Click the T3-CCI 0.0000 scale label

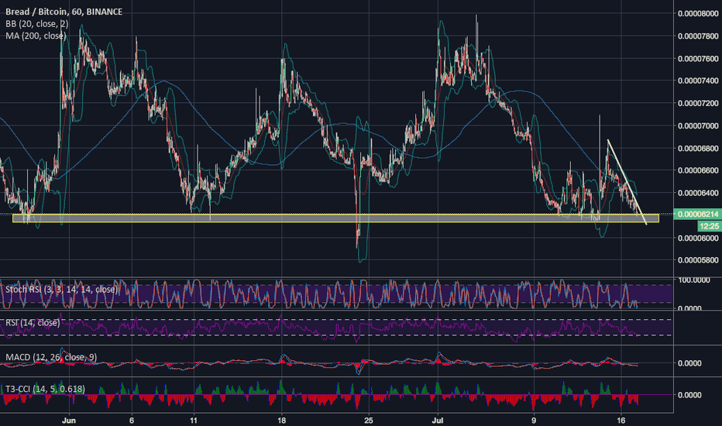pos(689,395)
